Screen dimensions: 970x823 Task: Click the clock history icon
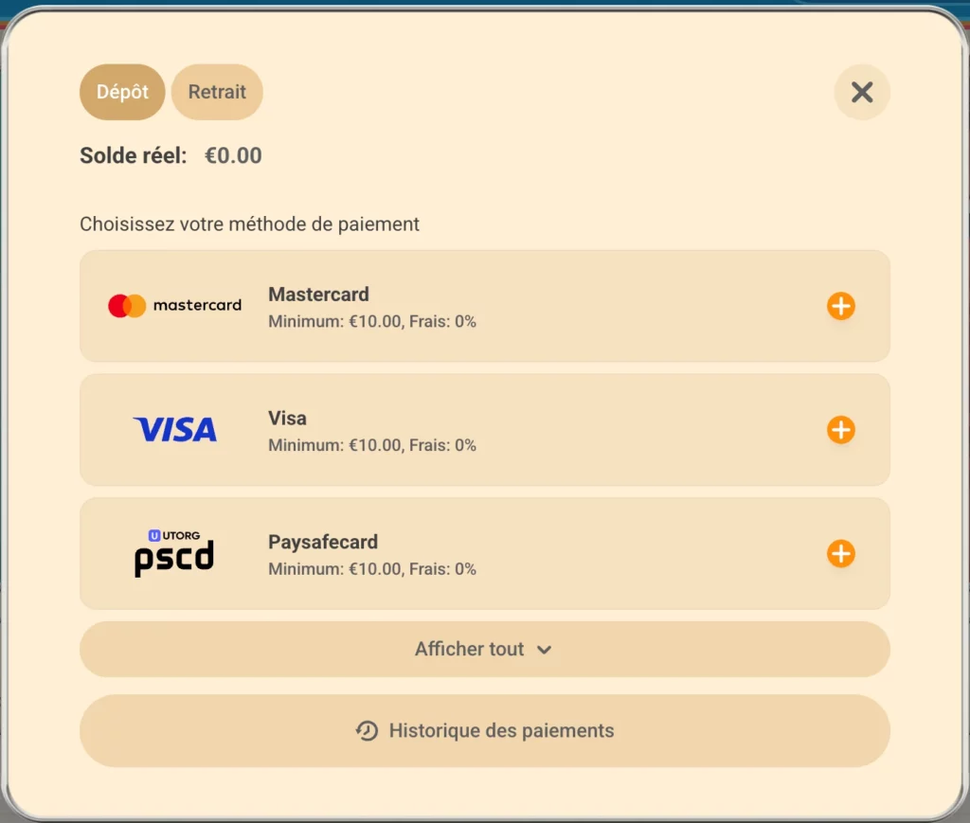367,731
